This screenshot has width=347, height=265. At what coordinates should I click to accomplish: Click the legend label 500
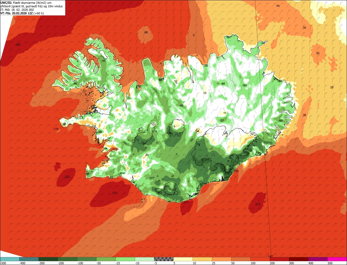point(330,263)
